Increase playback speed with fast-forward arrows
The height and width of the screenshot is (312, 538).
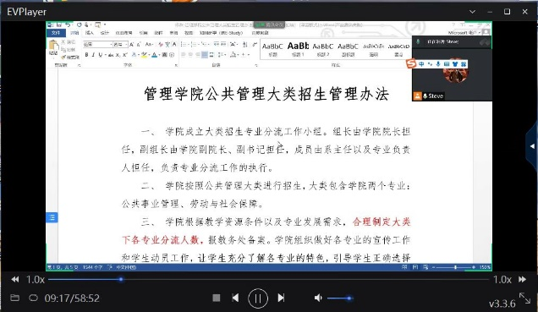point(522,279)
